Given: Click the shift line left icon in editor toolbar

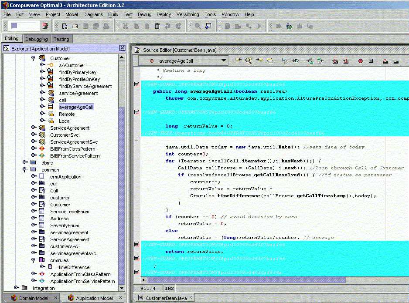Looking at the screenshot, I should [x=335, y=61].
